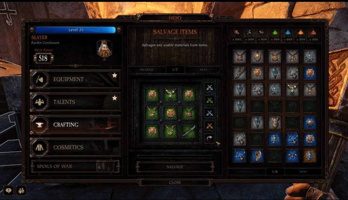Open the Talents menu

(x=75, y=102)
